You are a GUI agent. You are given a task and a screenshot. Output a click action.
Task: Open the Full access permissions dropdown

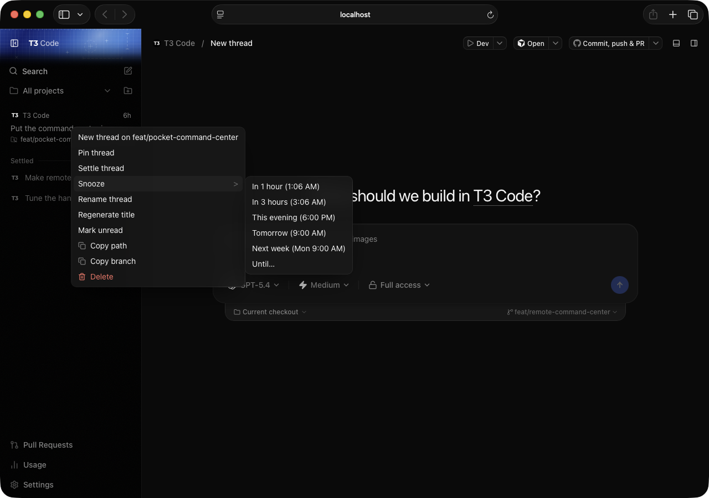click(399, 285)
